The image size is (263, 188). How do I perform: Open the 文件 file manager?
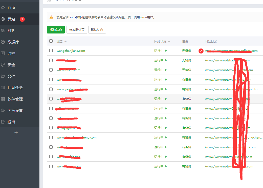click(x=11, y=76)
